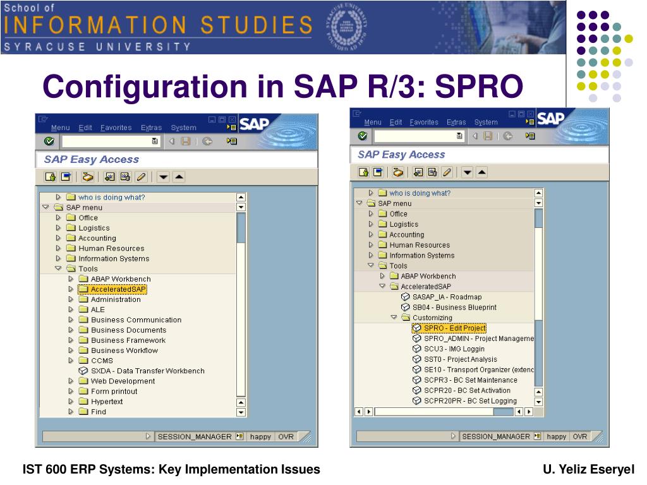
Task: Click status bar icon beside SESSION_MANAGER in left window
Action: click(x=239, y=436)
